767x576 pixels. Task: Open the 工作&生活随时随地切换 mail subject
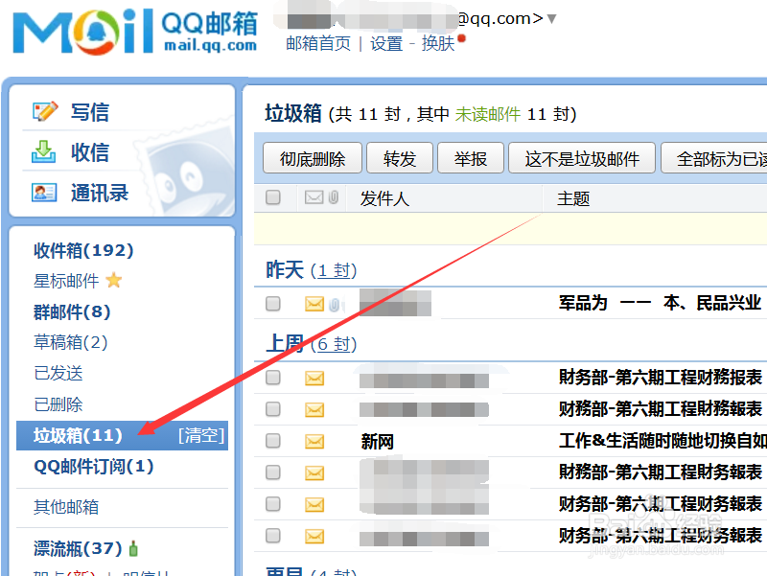point(662,441)
